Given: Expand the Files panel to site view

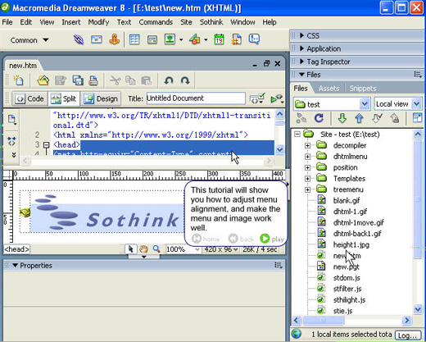Looking at the screenshot, I should point(417,118).
